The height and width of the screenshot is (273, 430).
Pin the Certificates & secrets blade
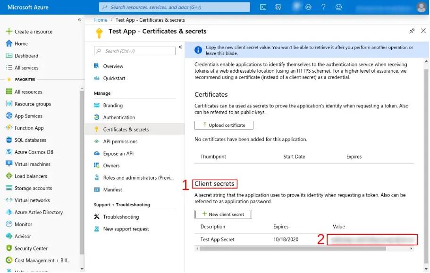pos(412,31)
